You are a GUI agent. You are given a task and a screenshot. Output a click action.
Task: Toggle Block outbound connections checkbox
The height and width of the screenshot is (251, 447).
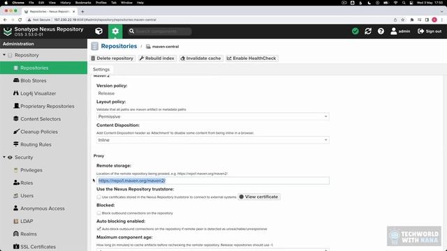(99, 213)
